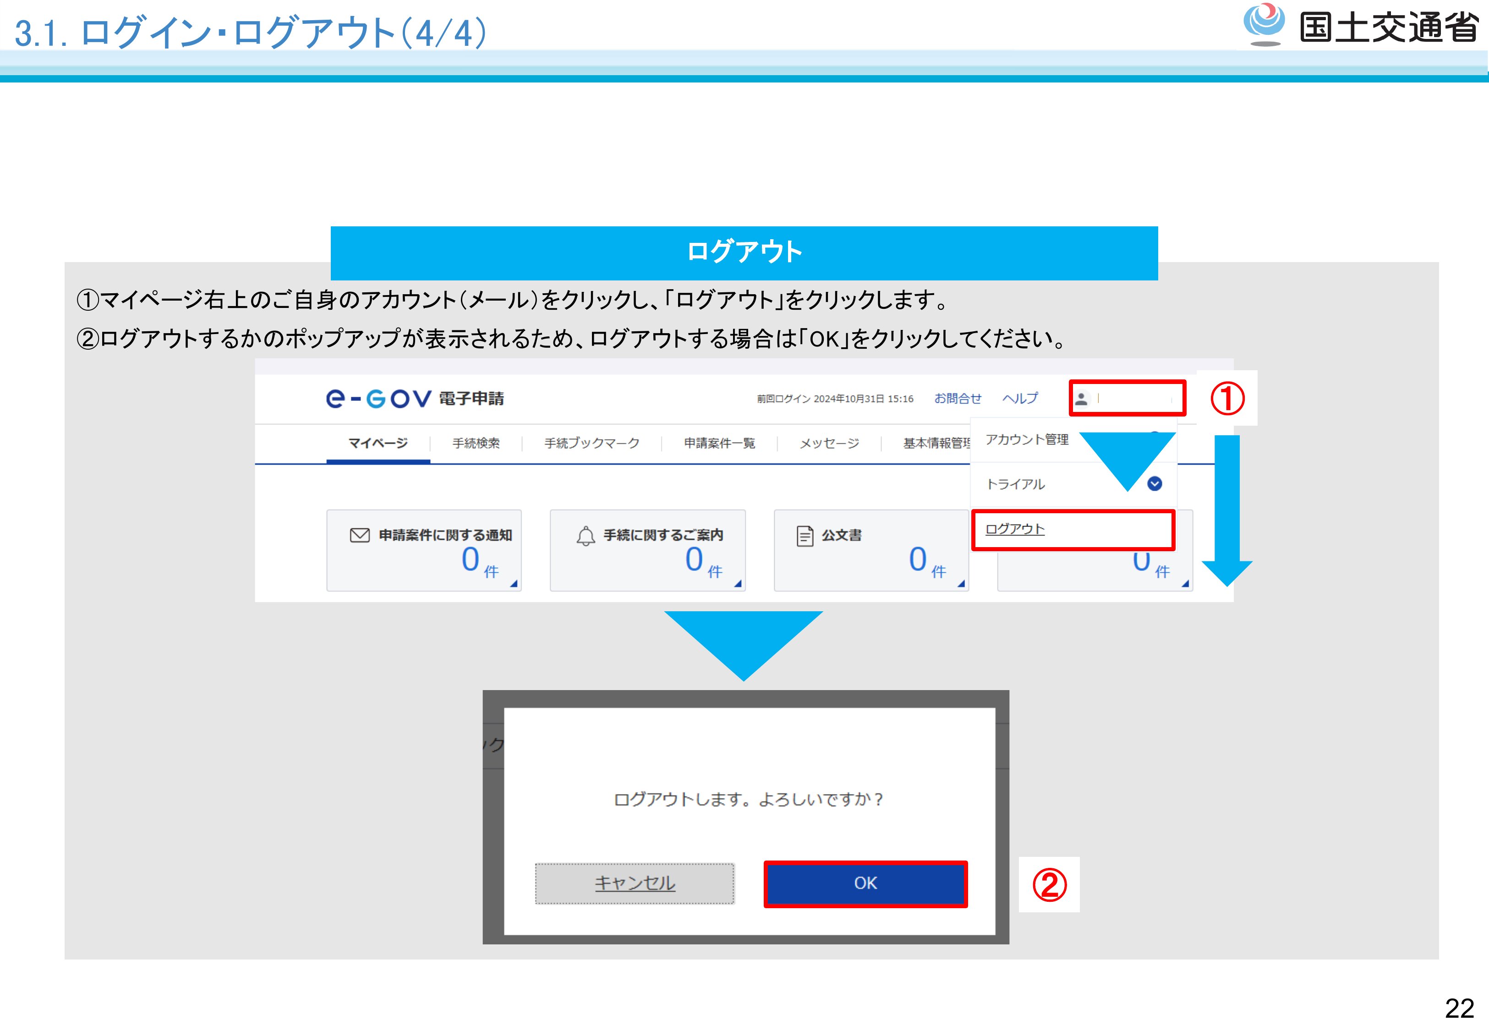
Task: Open the account dropdown at top right
Action: [1128, 399]
